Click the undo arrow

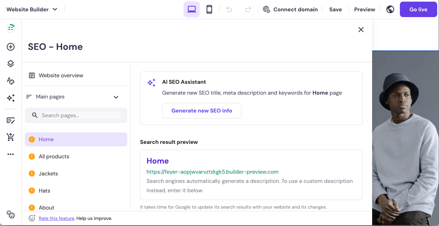(229, 9)
